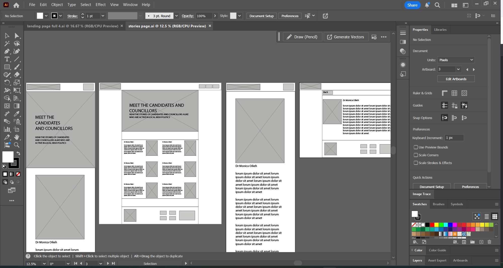Pick the red swatch in Swatches panel

coord(432,225)
